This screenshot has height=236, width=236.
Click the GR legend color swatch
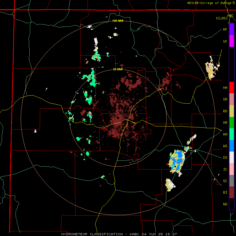pyautogui.click(x=232, y=99)
